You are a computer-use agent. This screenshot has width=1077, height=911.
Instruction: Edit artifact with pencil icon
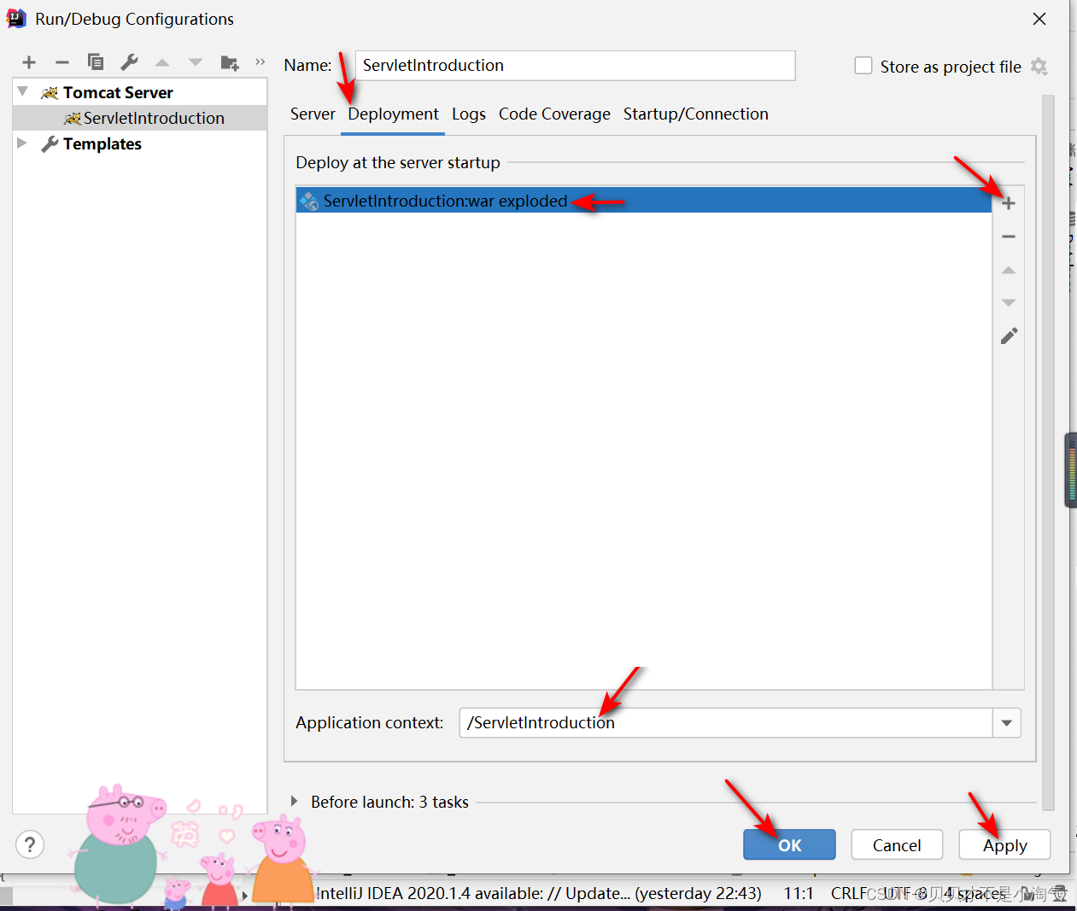1009,336
